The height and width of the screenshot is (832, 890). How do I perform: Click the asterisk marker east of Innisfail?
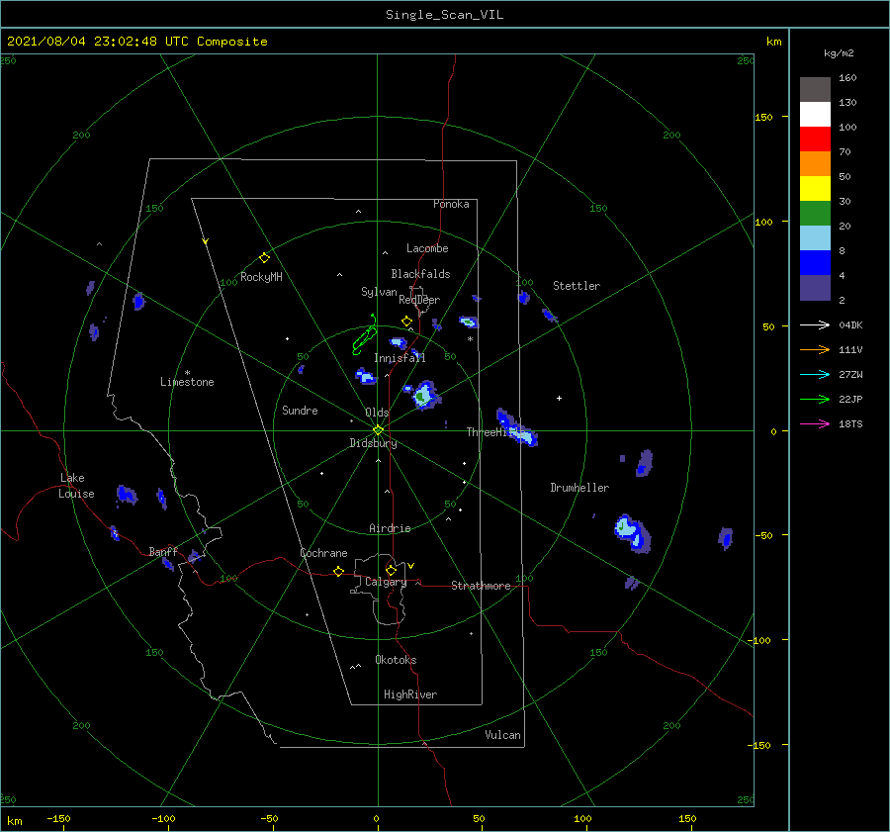coord(470,339)
